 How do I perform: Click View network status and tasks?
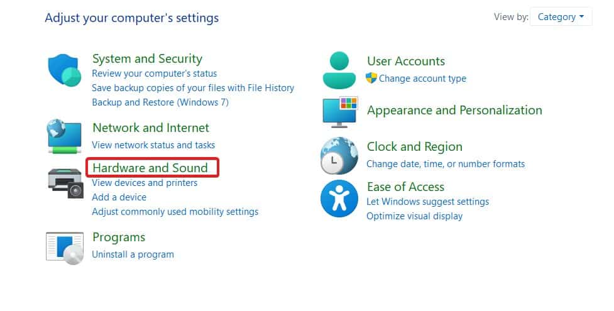pyautogui.click(x=153, y=145)
